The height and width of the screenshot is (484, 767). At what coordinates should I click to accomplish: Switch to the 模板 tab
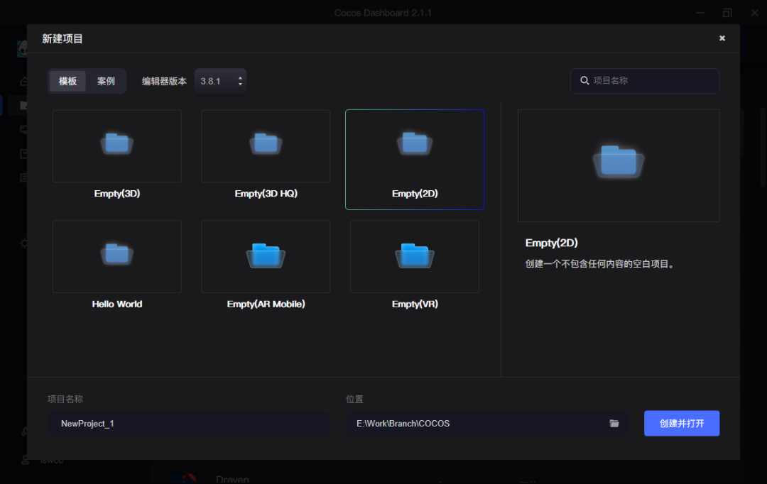[67, 81]
